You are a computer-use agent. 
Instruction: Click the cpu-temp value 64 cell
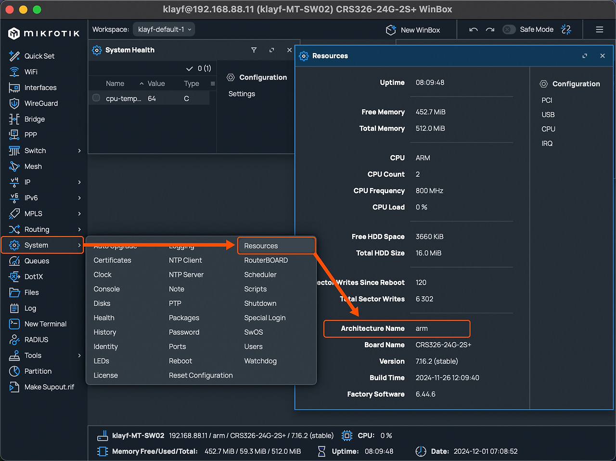(x=152, y=98)
